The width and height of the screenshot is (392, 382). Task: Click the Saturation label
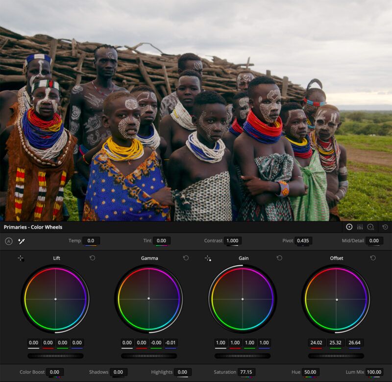pos(225,372)
